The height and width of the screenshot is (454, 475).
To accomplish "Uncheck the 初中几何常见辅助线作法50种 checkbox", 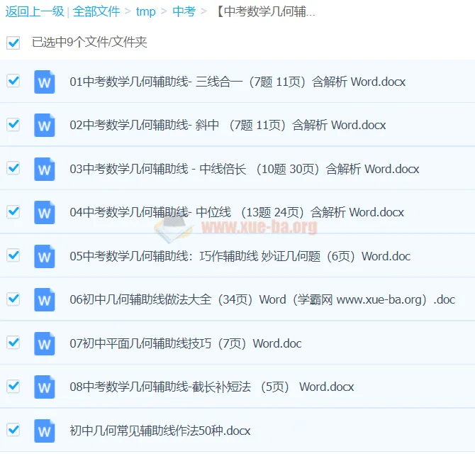I will click(x=13, y=430).
